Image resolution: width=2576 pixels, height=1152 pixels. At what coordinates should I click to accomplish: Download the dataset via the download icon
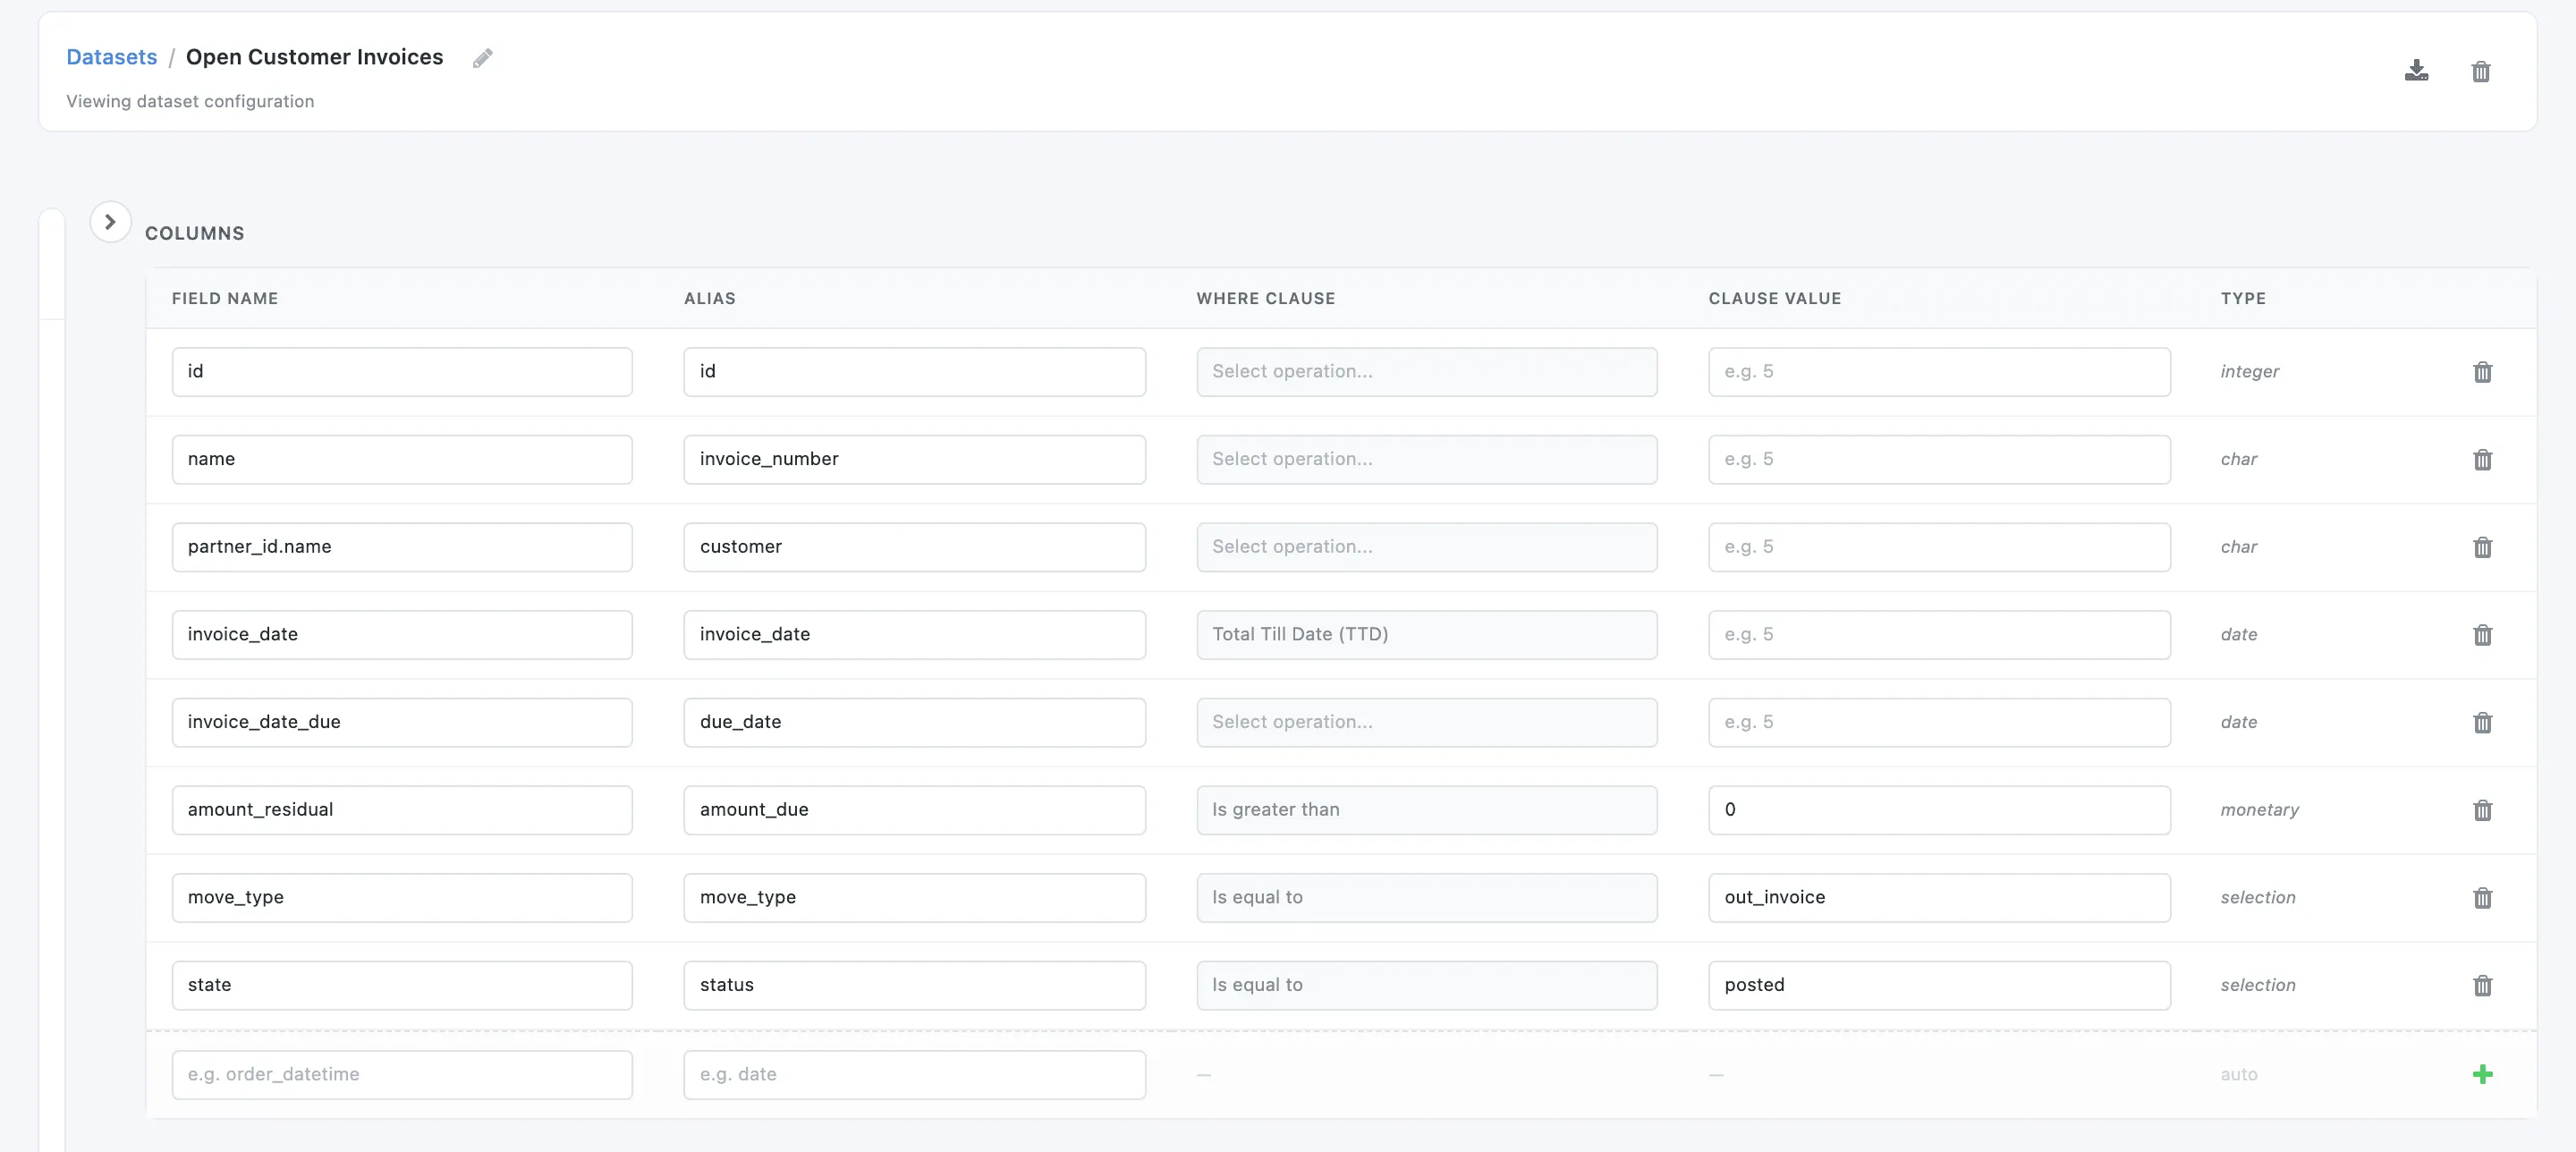point(2416,71)
